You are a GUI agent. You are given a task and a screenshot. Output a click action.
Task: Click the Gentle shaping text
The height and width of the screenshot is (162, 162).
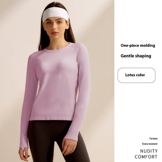pyautogui.click(x=136, y=56)
